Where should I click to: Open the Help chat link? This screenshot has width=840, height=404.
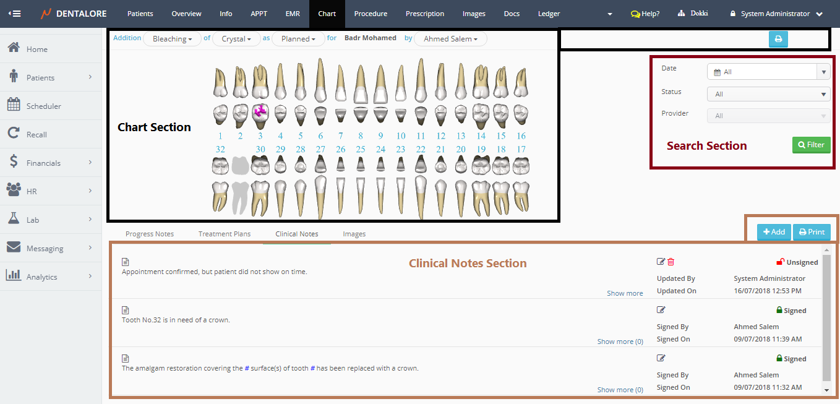coord(645,14)
